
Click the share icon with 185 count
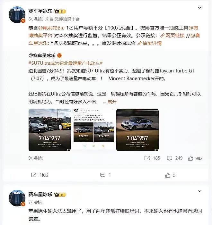point(147,158)
